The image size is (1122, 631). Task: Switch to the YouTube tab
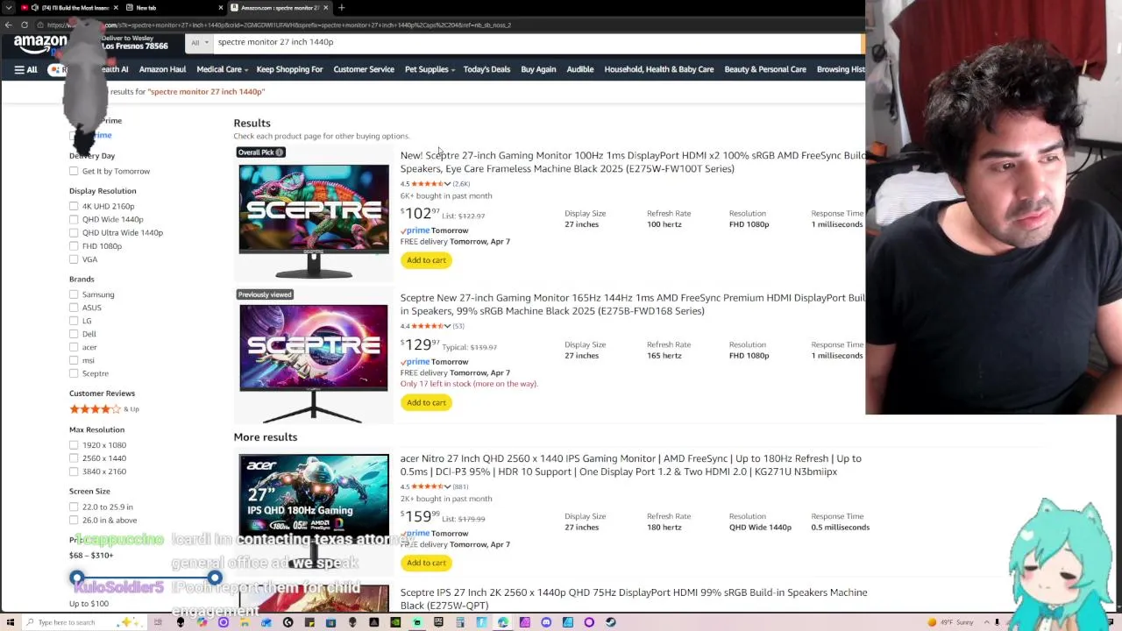click(x=68, y=8)
